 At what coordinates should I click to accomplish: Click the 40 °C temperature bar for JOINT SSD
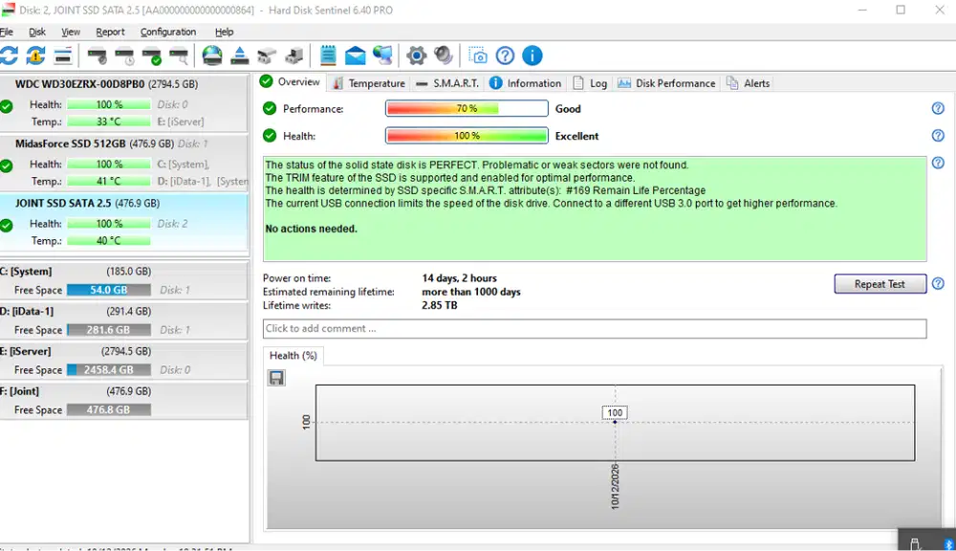coord(109,240)
